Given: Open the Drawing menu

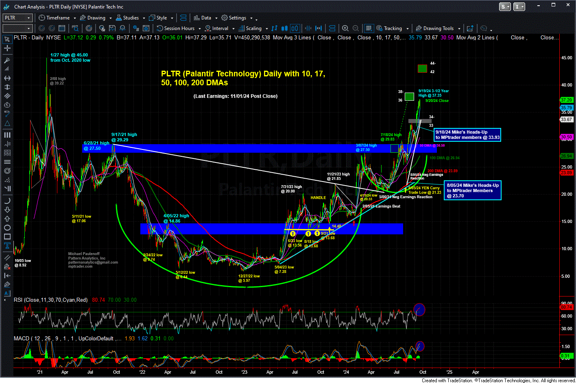Looking at the screenshot, I should click(x=92, y=18).
